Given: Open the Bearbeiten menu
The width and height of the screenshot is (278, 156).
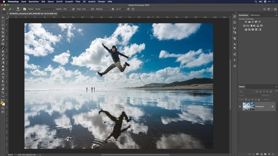Looking at the screenshot, I should pyautogui.click(x=34, y=2).
